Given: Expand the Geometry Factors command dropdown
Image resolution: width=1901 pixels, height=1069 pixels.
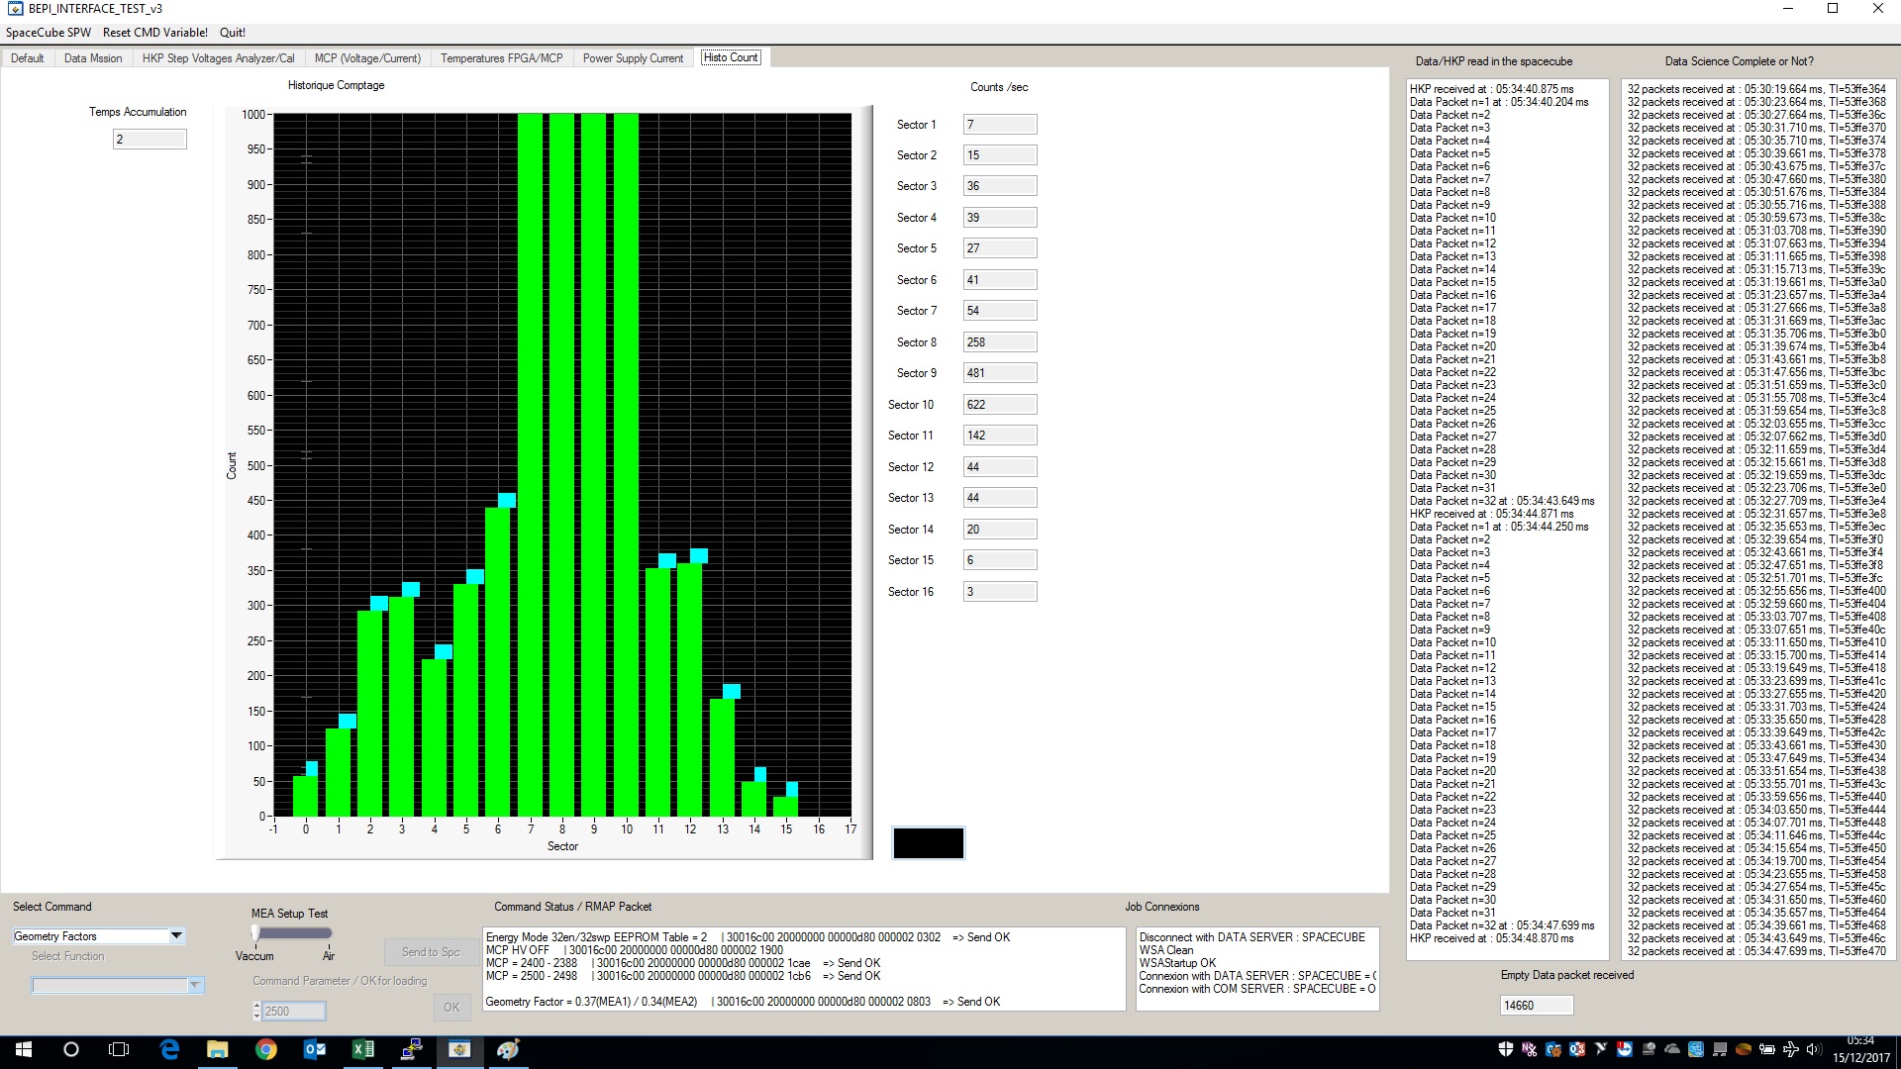Looking at the screenshot, I should click(176, 935).
